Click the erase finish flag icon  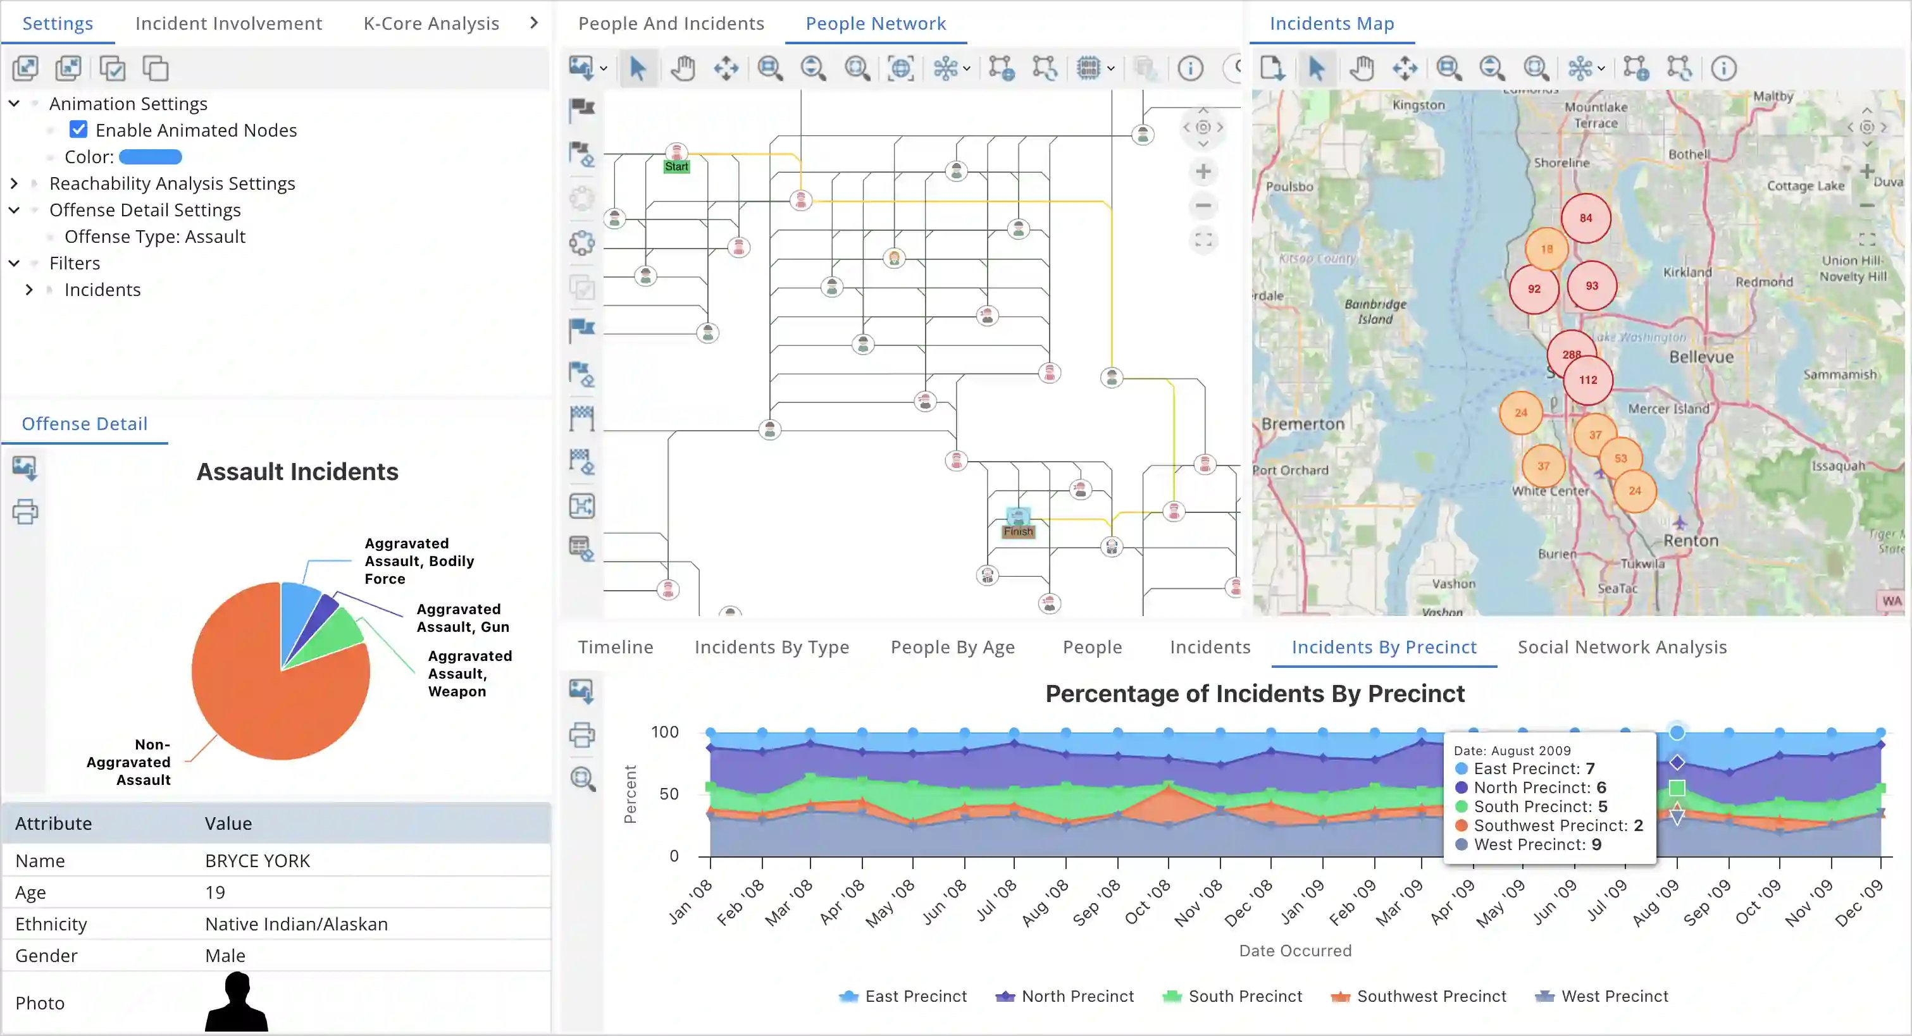pos(582,462)
